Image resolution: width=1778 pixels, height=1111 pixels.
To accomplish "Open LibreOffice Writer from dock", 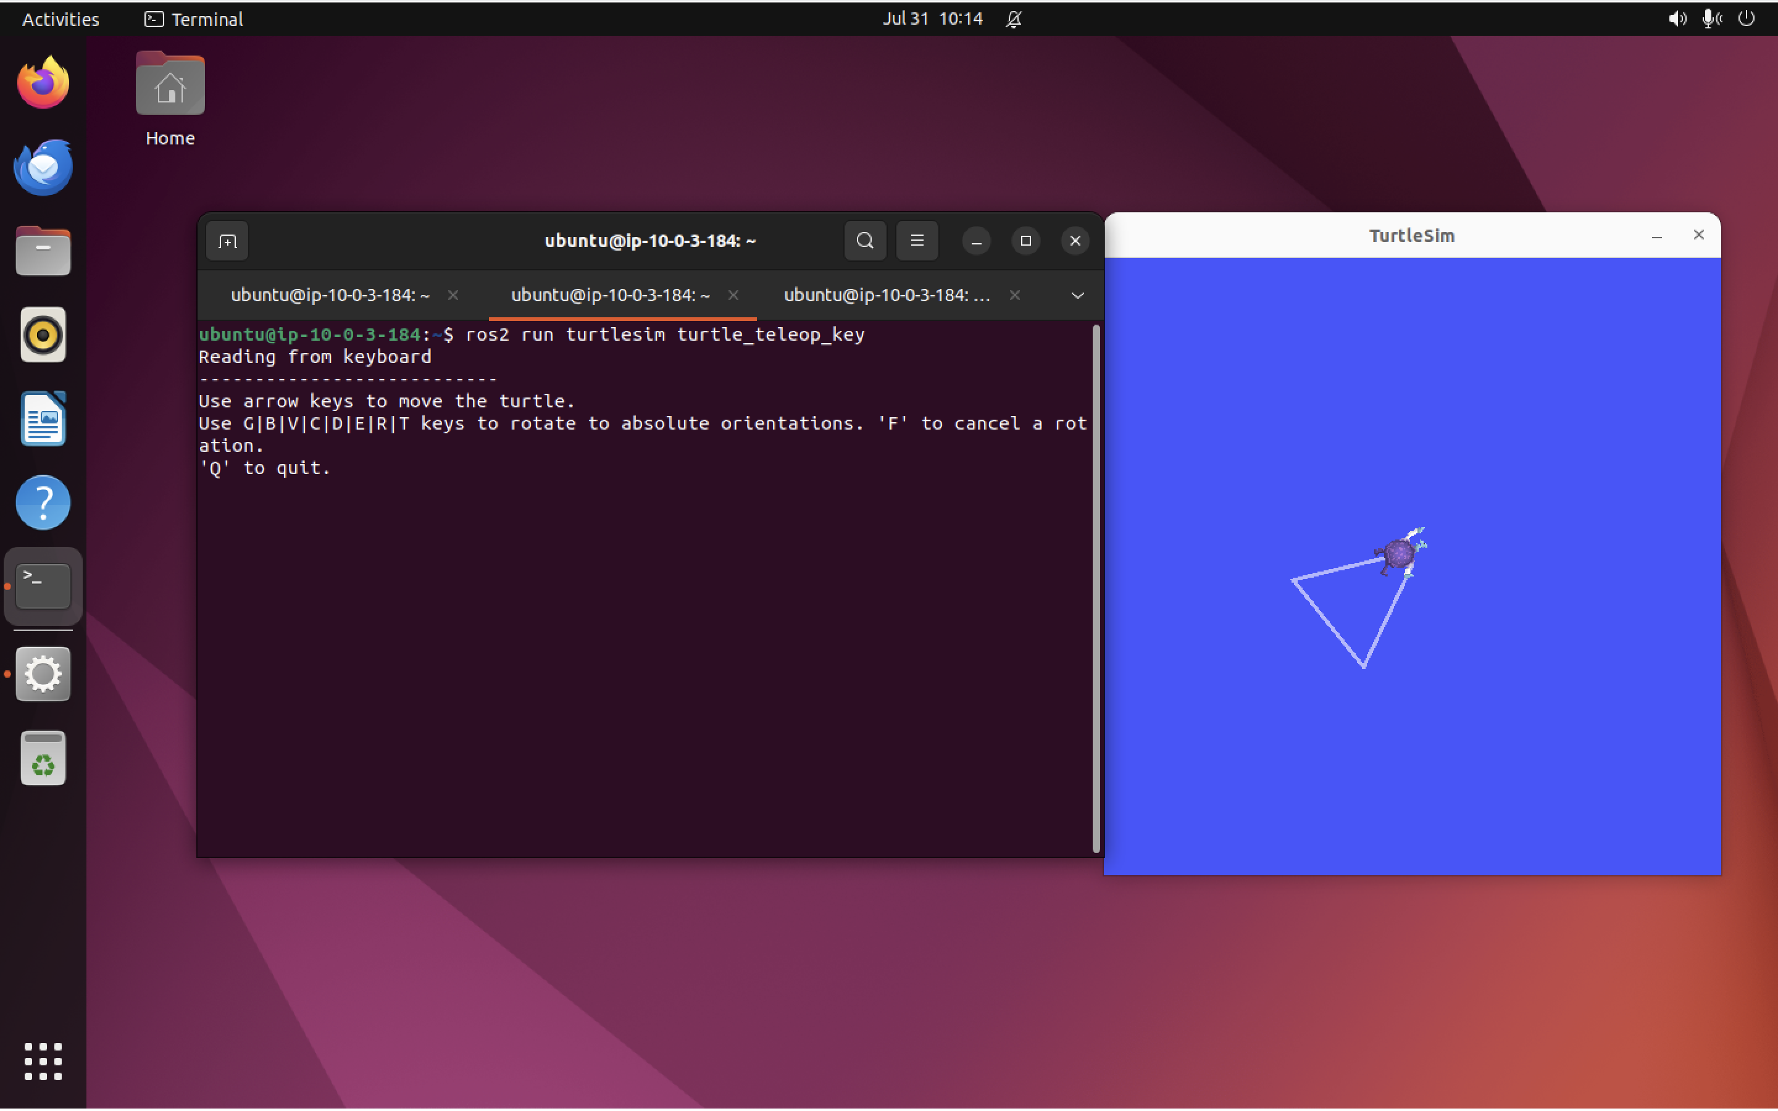I will pos(43,419).
